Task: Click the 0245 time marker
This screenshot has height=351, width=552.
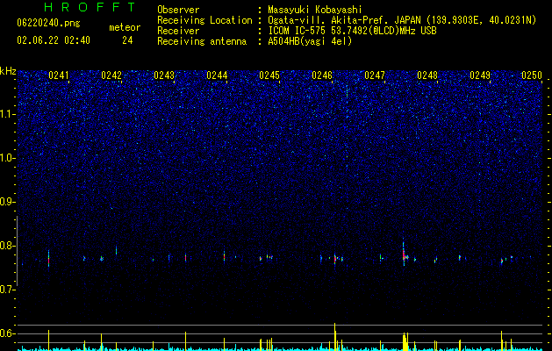Action: 269,75
